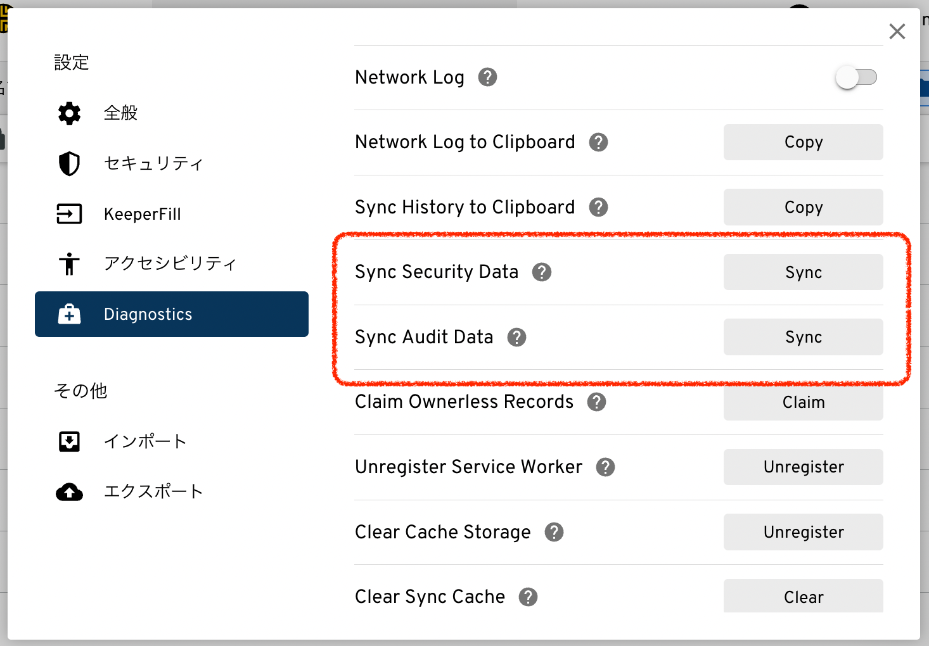
Task: Click the export cloud upload icon
Action: (x=70, y=491)
